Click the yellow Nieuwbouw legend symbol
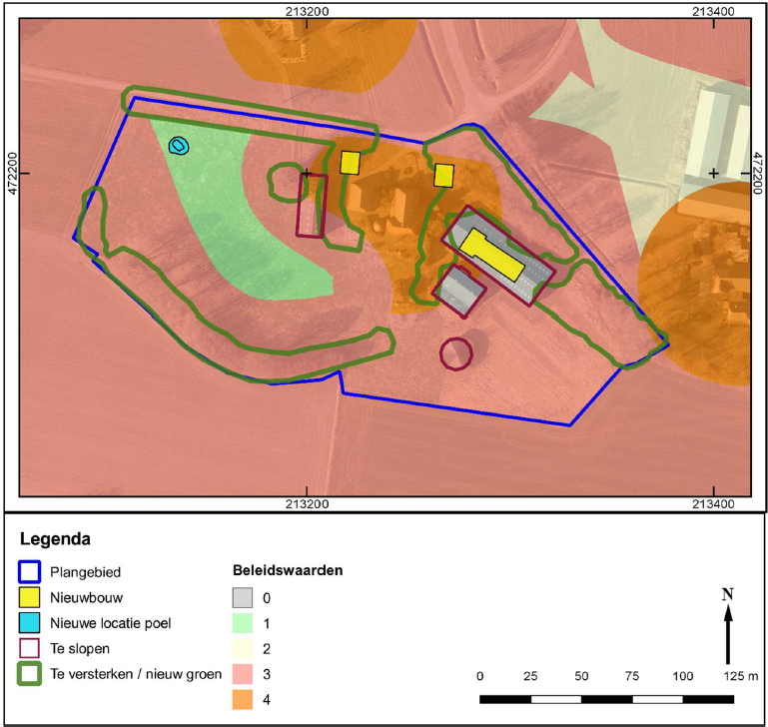This screenshot has height=727, width=768. coord(29,597)
